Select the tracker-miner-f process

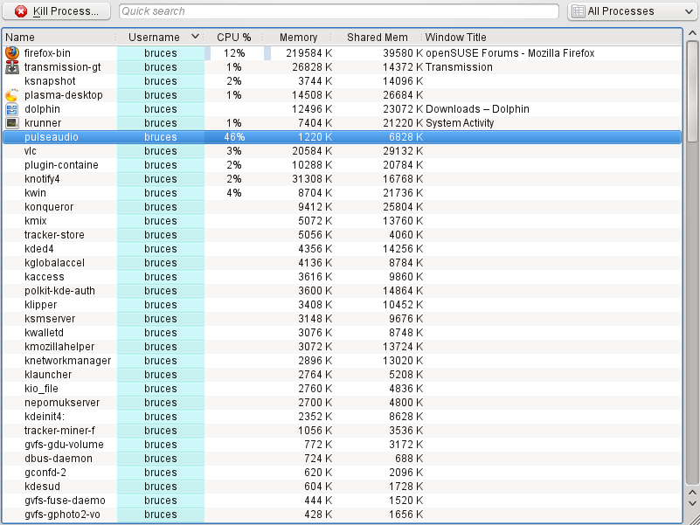pos(59,431)
